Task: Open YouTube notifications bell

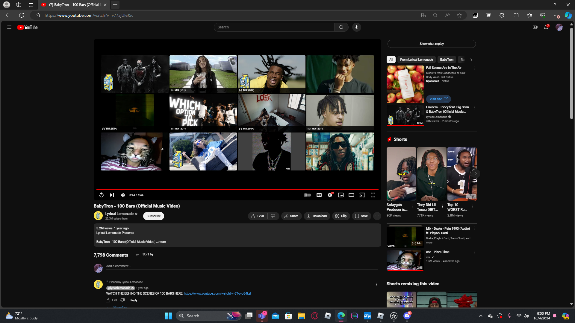Action: coord(546,27)
